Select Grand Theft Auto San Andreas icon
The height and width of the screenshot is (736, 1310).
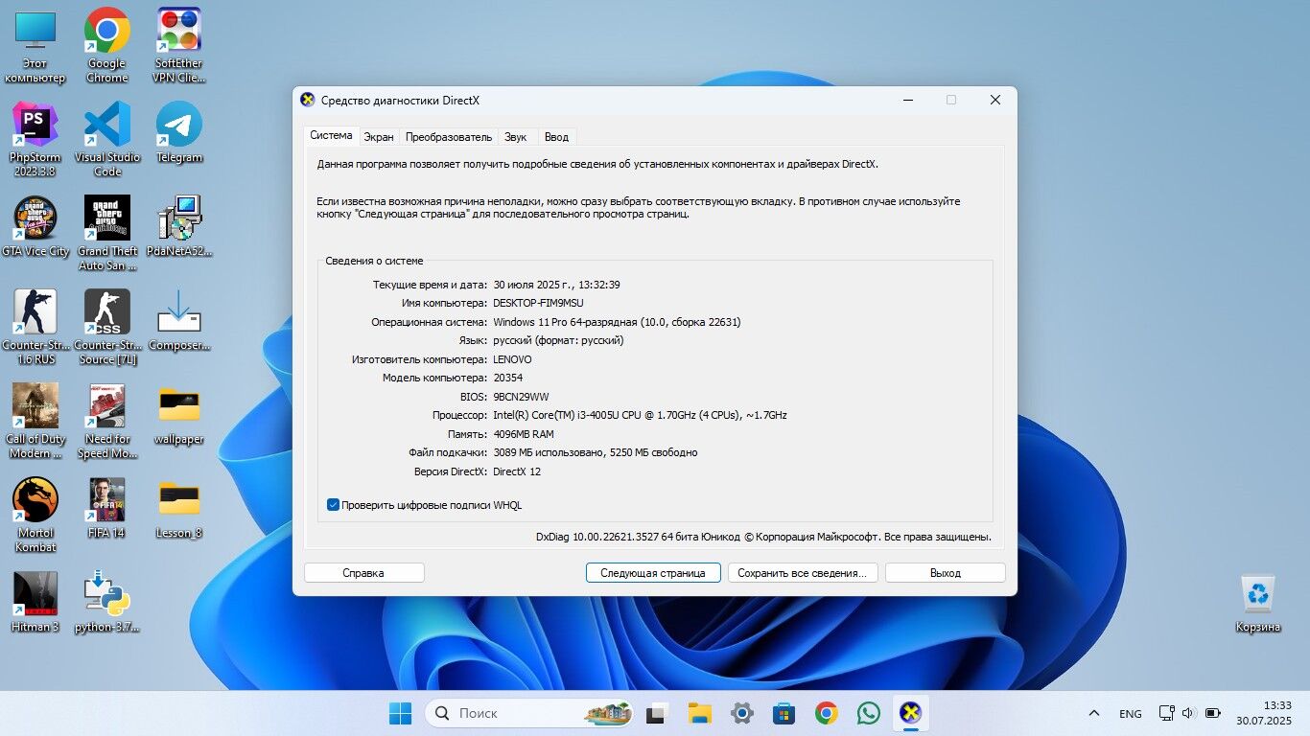[x=107, y=233]
